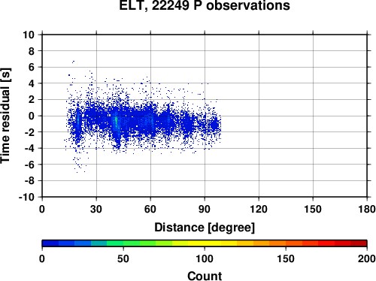
Task: Select the y-axis tick label "4"
Action: pos(32,83)
